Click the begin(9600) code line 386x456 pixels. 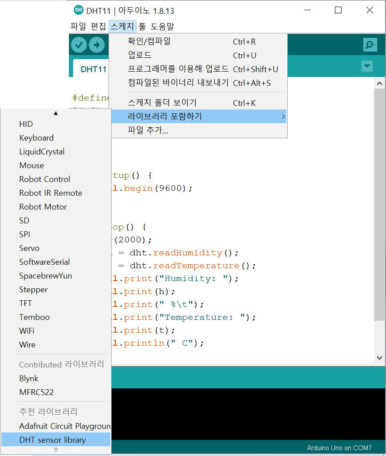(x=152, y=188)
